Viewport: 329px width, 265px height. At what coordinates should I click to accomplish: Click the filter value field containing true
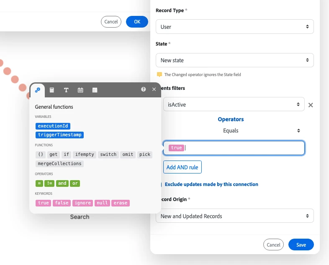coord(234,148)
